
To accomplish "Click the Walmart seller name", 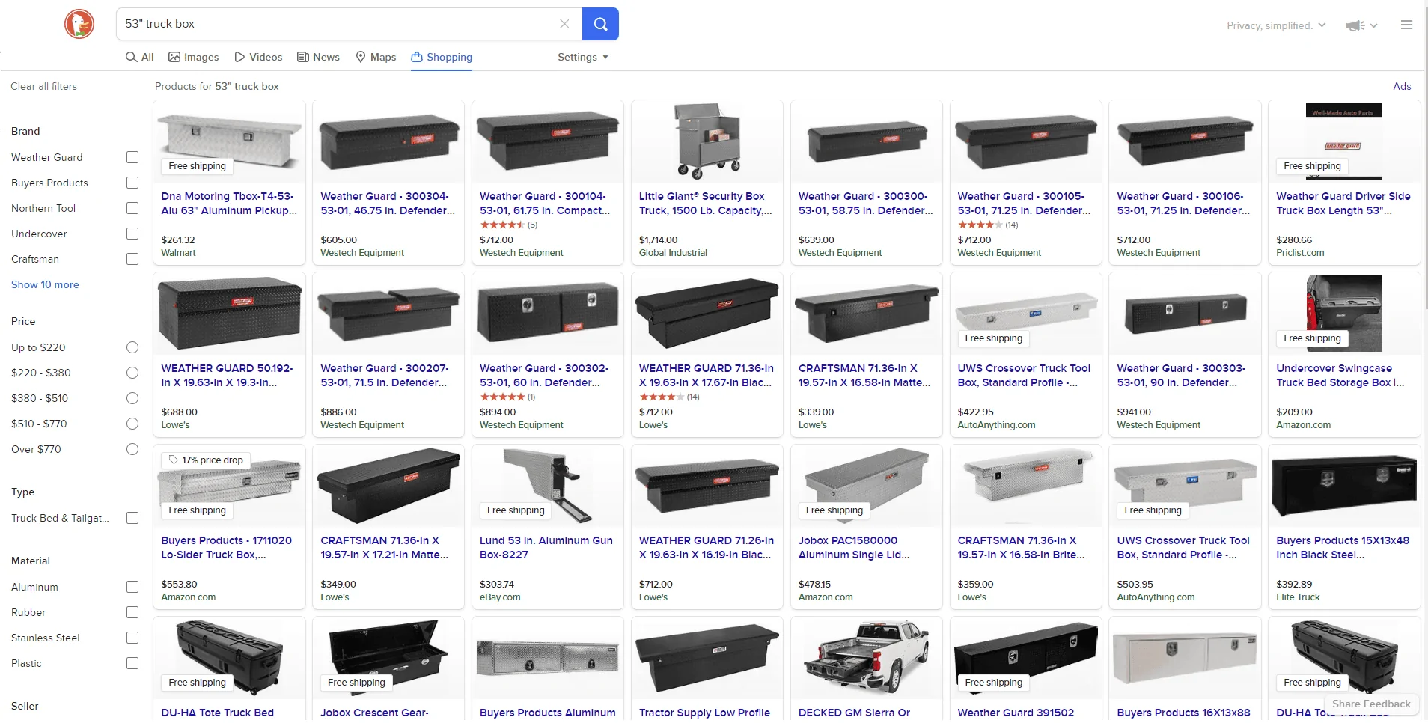I will click(178, 253).
